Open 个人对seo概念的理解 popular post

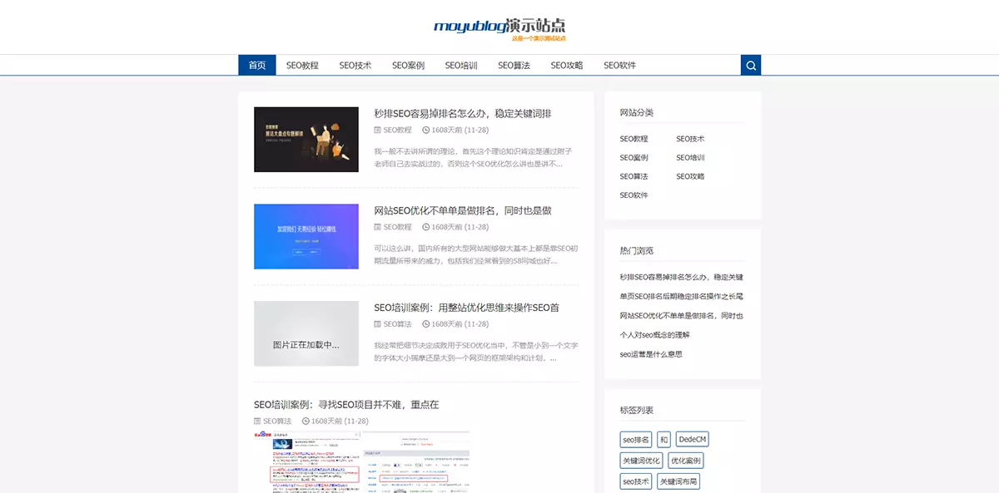[x=654, y=335]
